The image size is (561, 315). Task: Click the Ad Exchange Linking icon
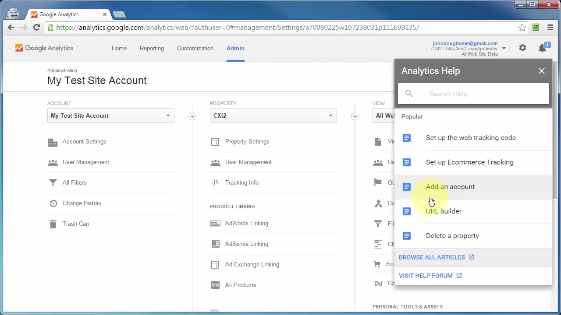tap(215, 265)
